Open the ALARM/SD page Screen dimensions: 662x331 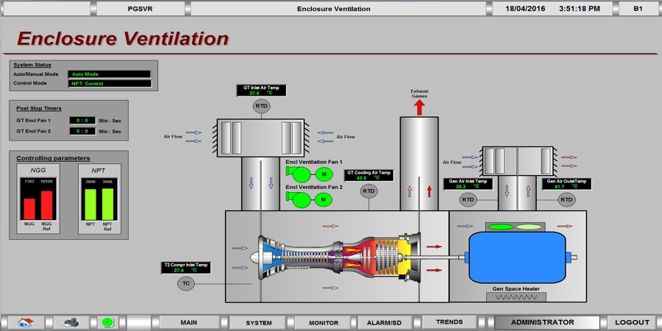tap(385, 322)
